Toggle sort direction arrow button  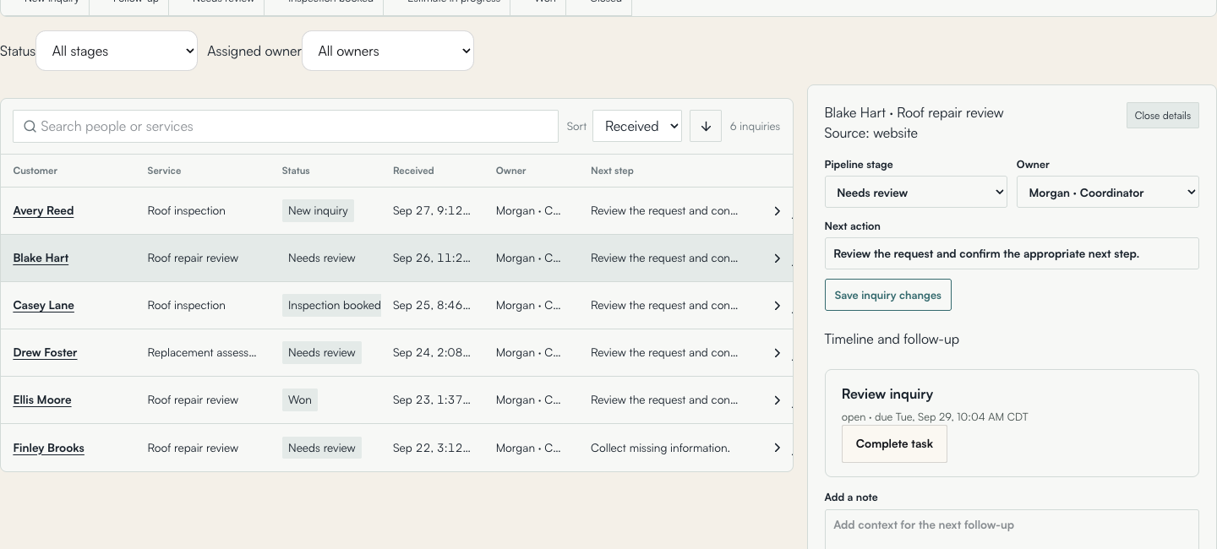pos(706,126)
